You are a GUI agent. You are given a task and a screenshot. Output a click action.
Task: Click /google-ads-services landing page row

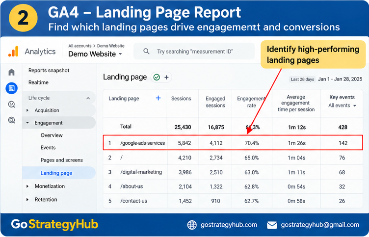coord(233,143)
